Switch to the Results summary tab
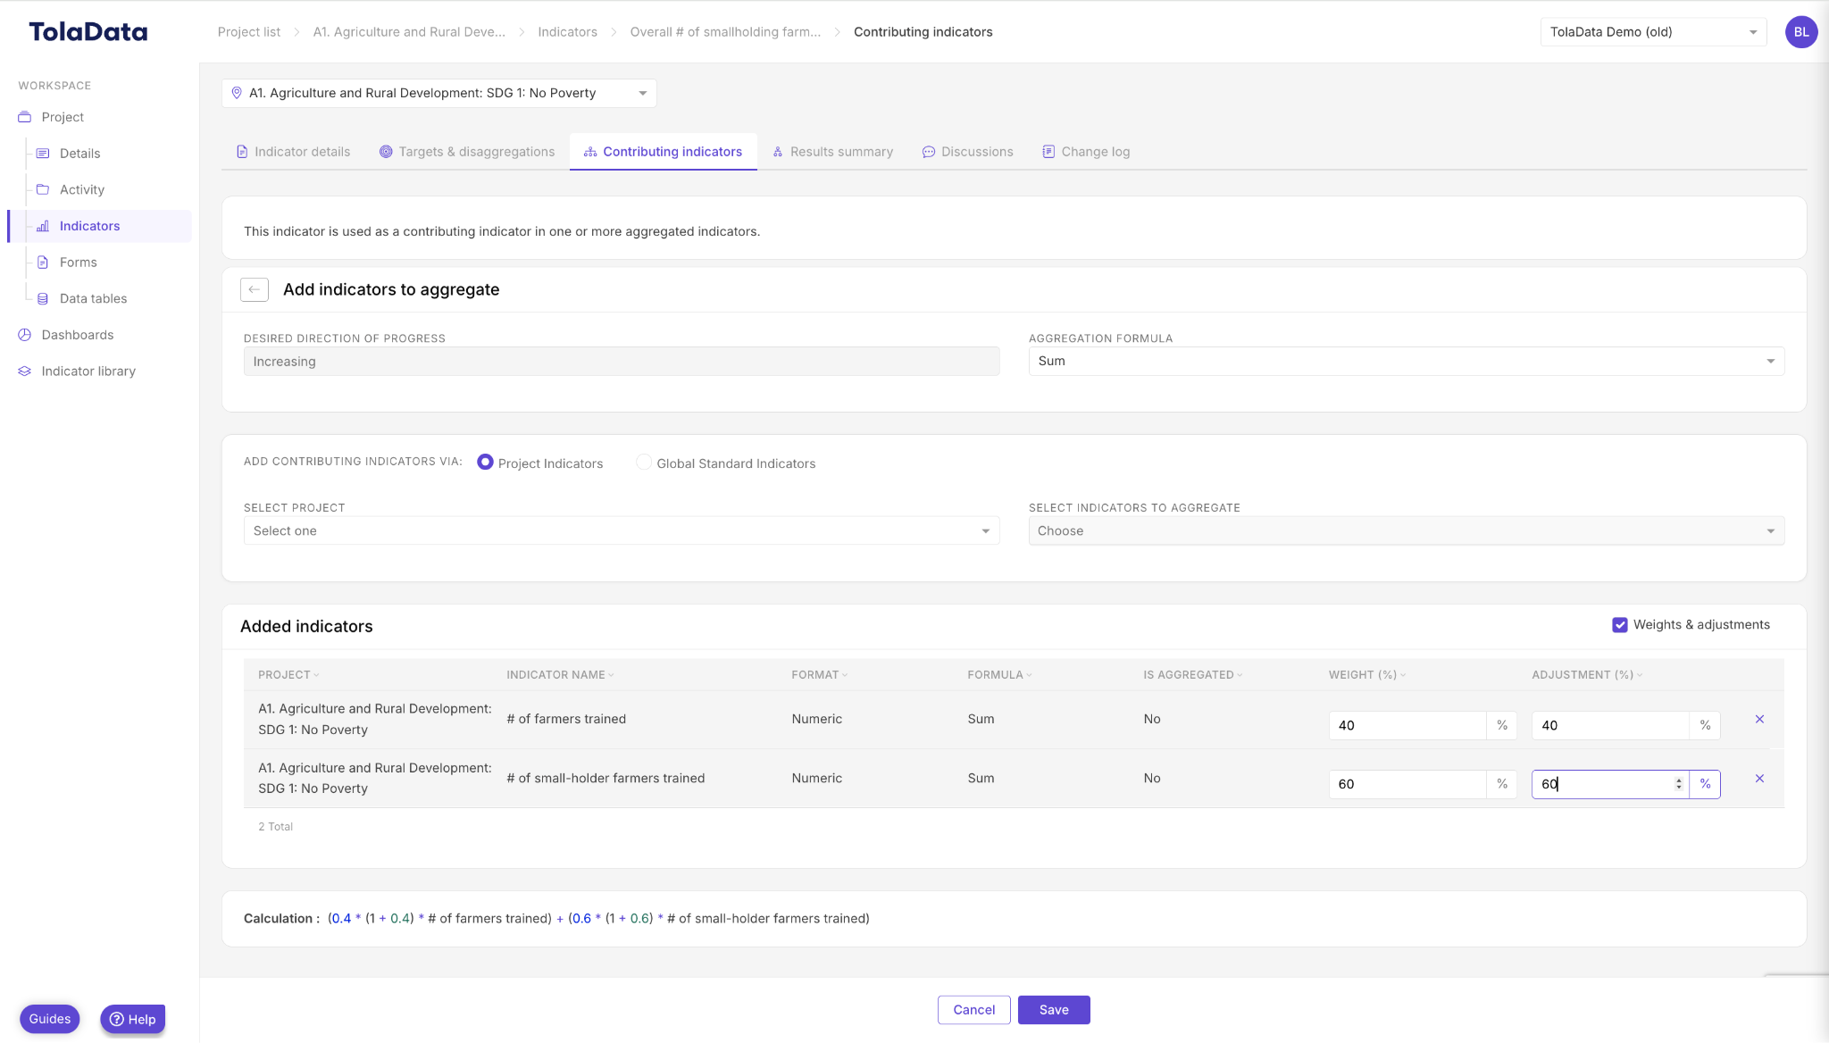 click(x=832, y=152)
